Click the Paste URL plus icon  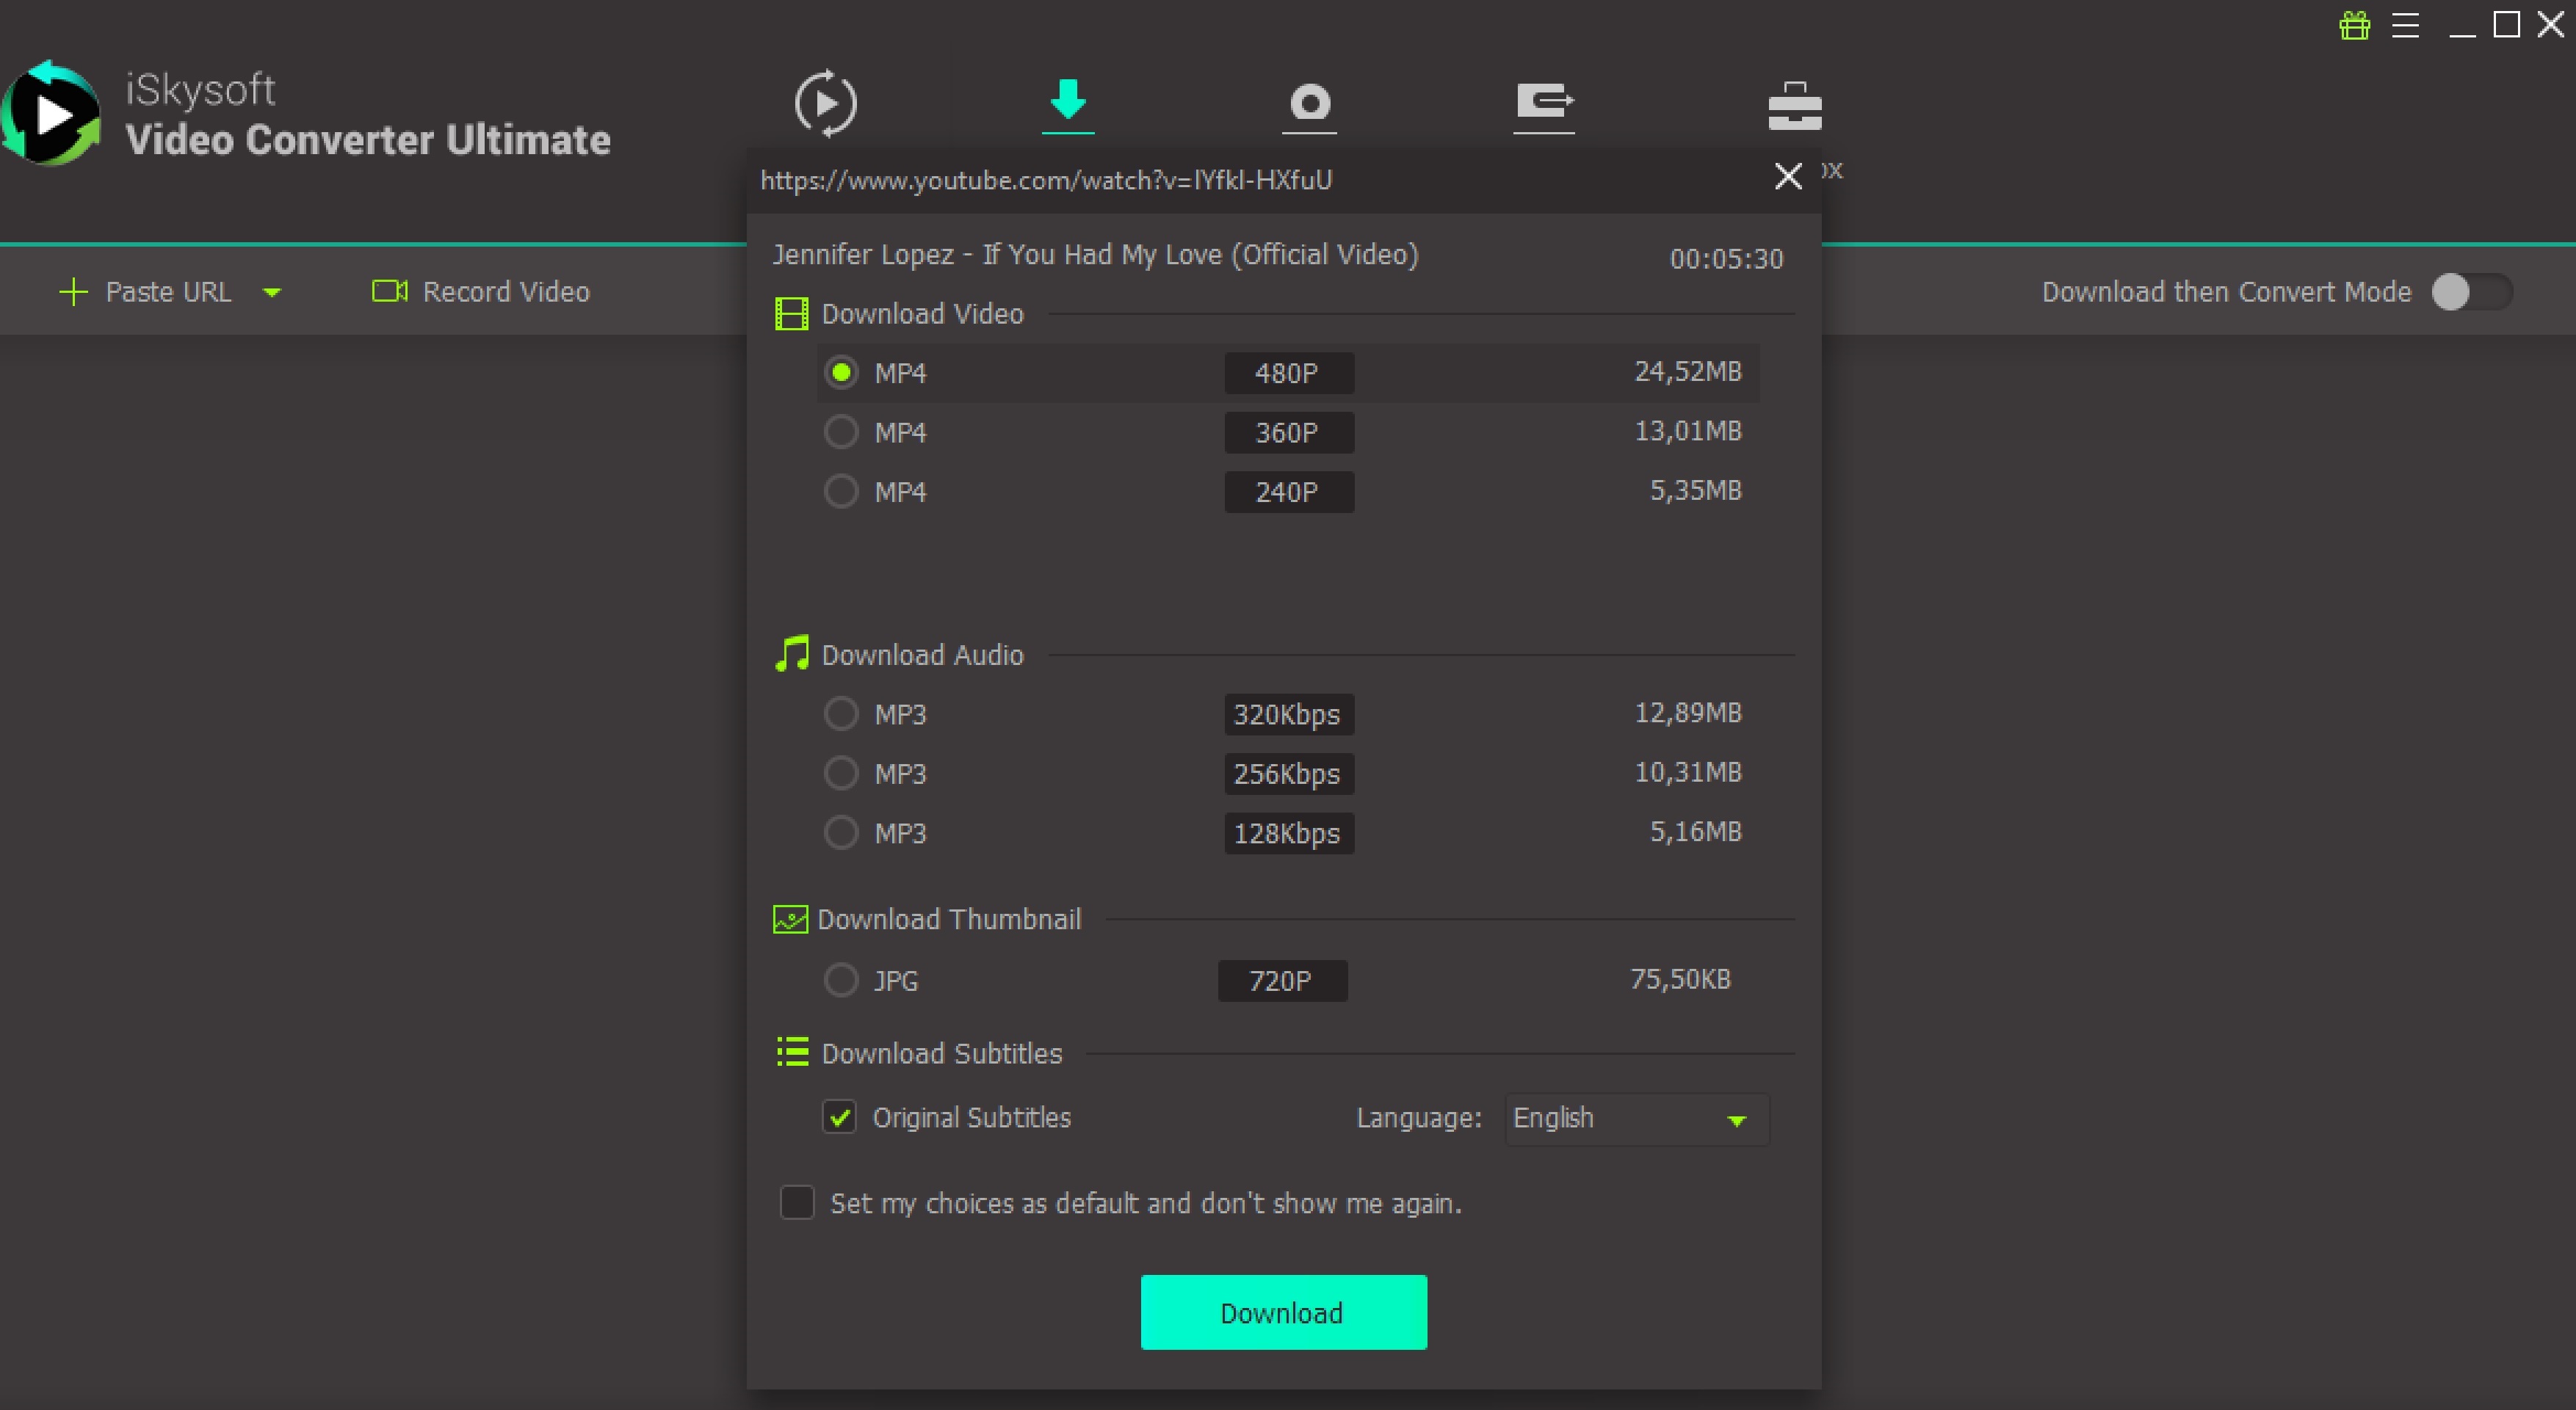pos(74,292)
